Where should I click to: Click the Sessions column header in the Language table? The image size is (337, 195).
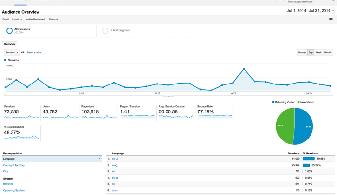pos(294,153)
